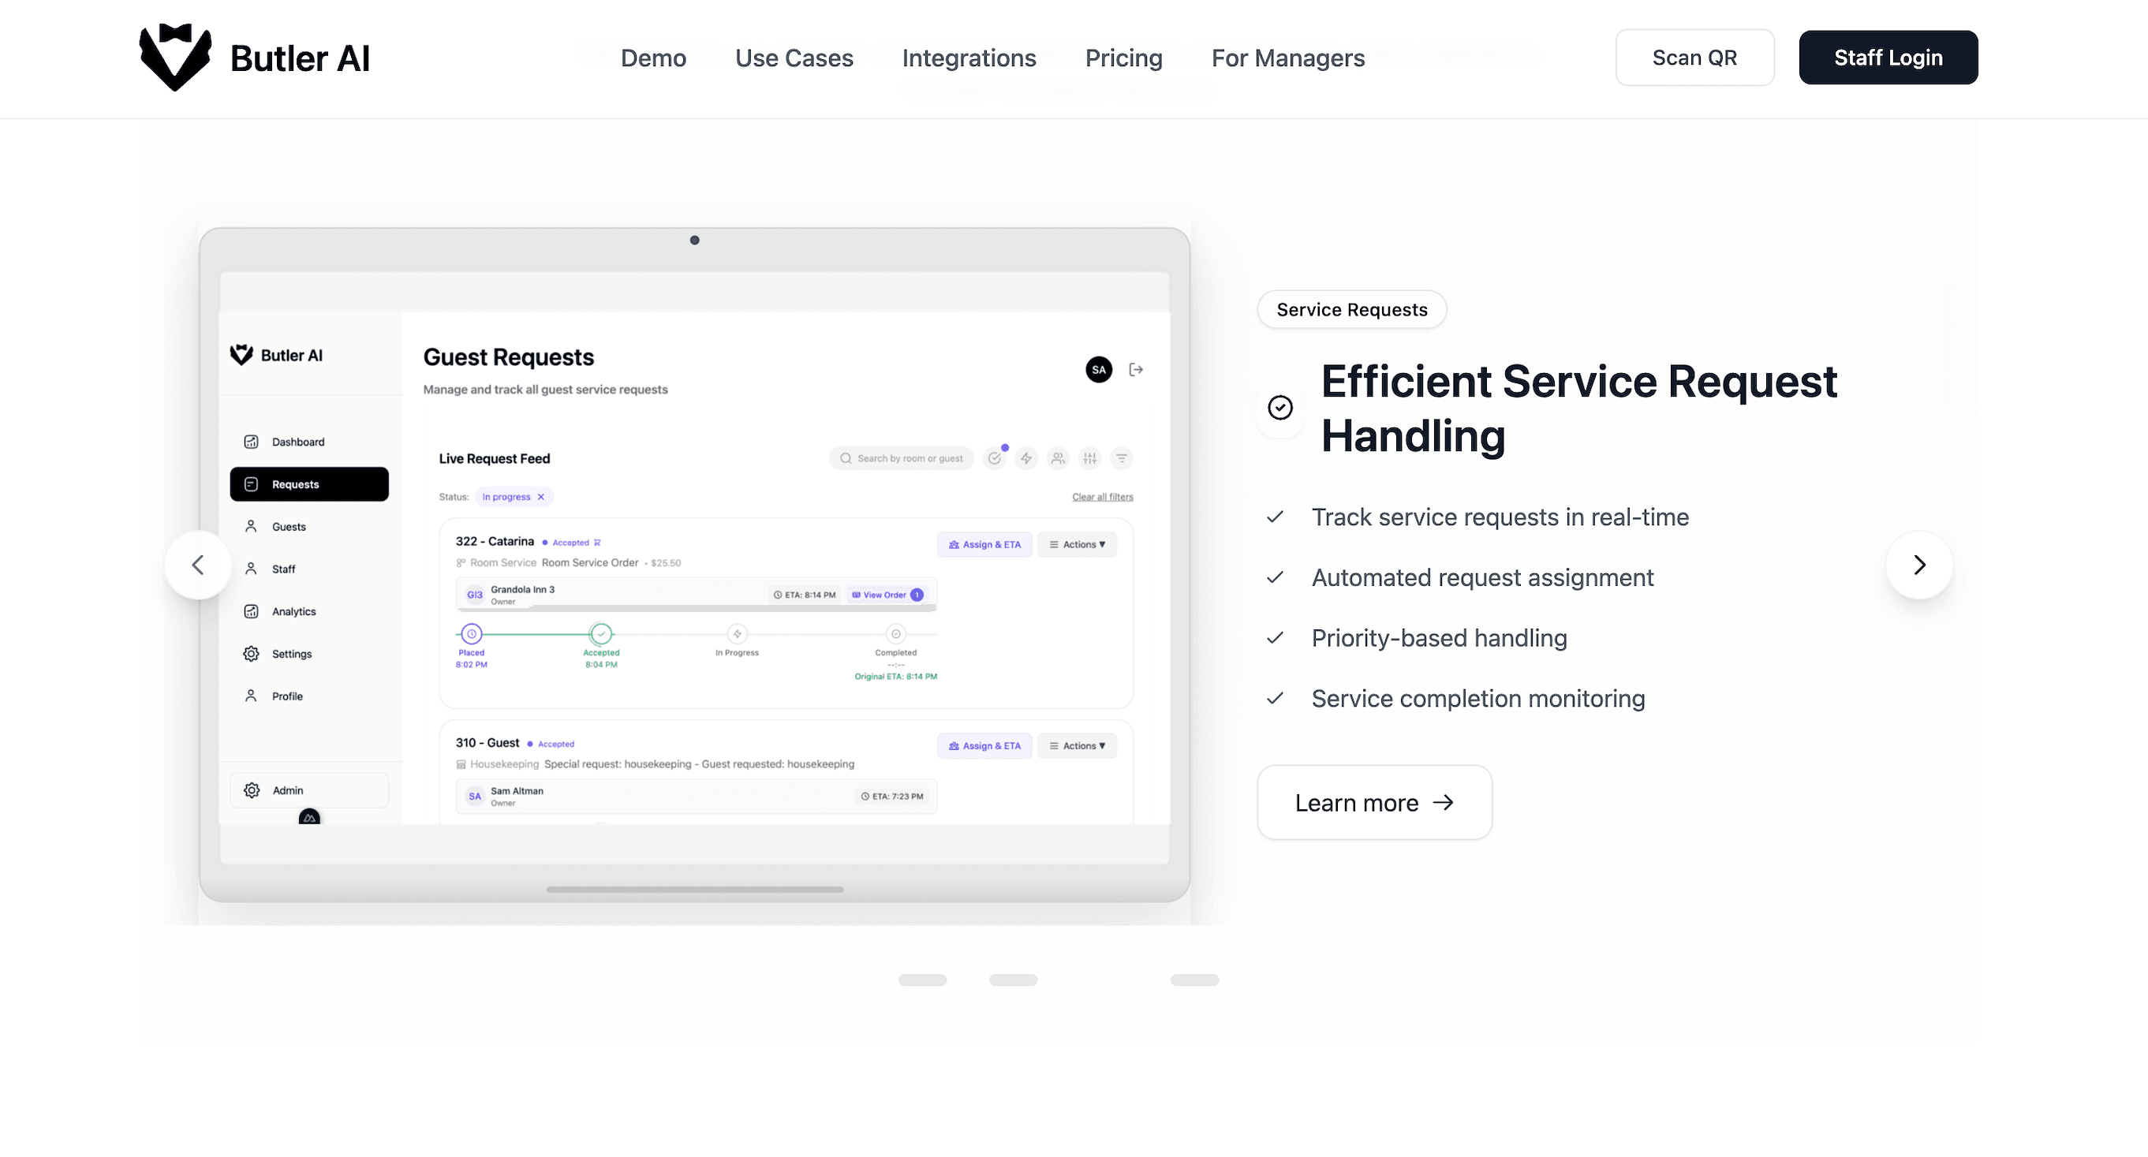Remove the 'In progress' status filter chip
Image resolution: width=2148 pixels, height=1157 pixels.
(541, 497)
